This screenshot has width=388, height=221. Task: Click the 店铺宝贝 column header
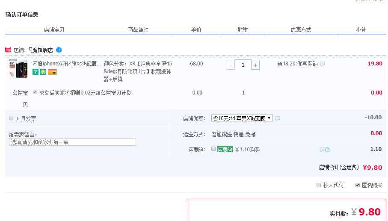pyautogui.click(x=54, y=29)
